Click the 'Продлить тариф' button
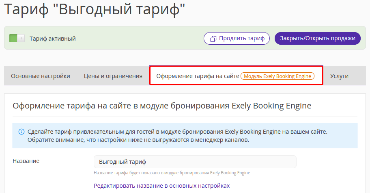The image size is (370, 193). (x=237, y=38)
